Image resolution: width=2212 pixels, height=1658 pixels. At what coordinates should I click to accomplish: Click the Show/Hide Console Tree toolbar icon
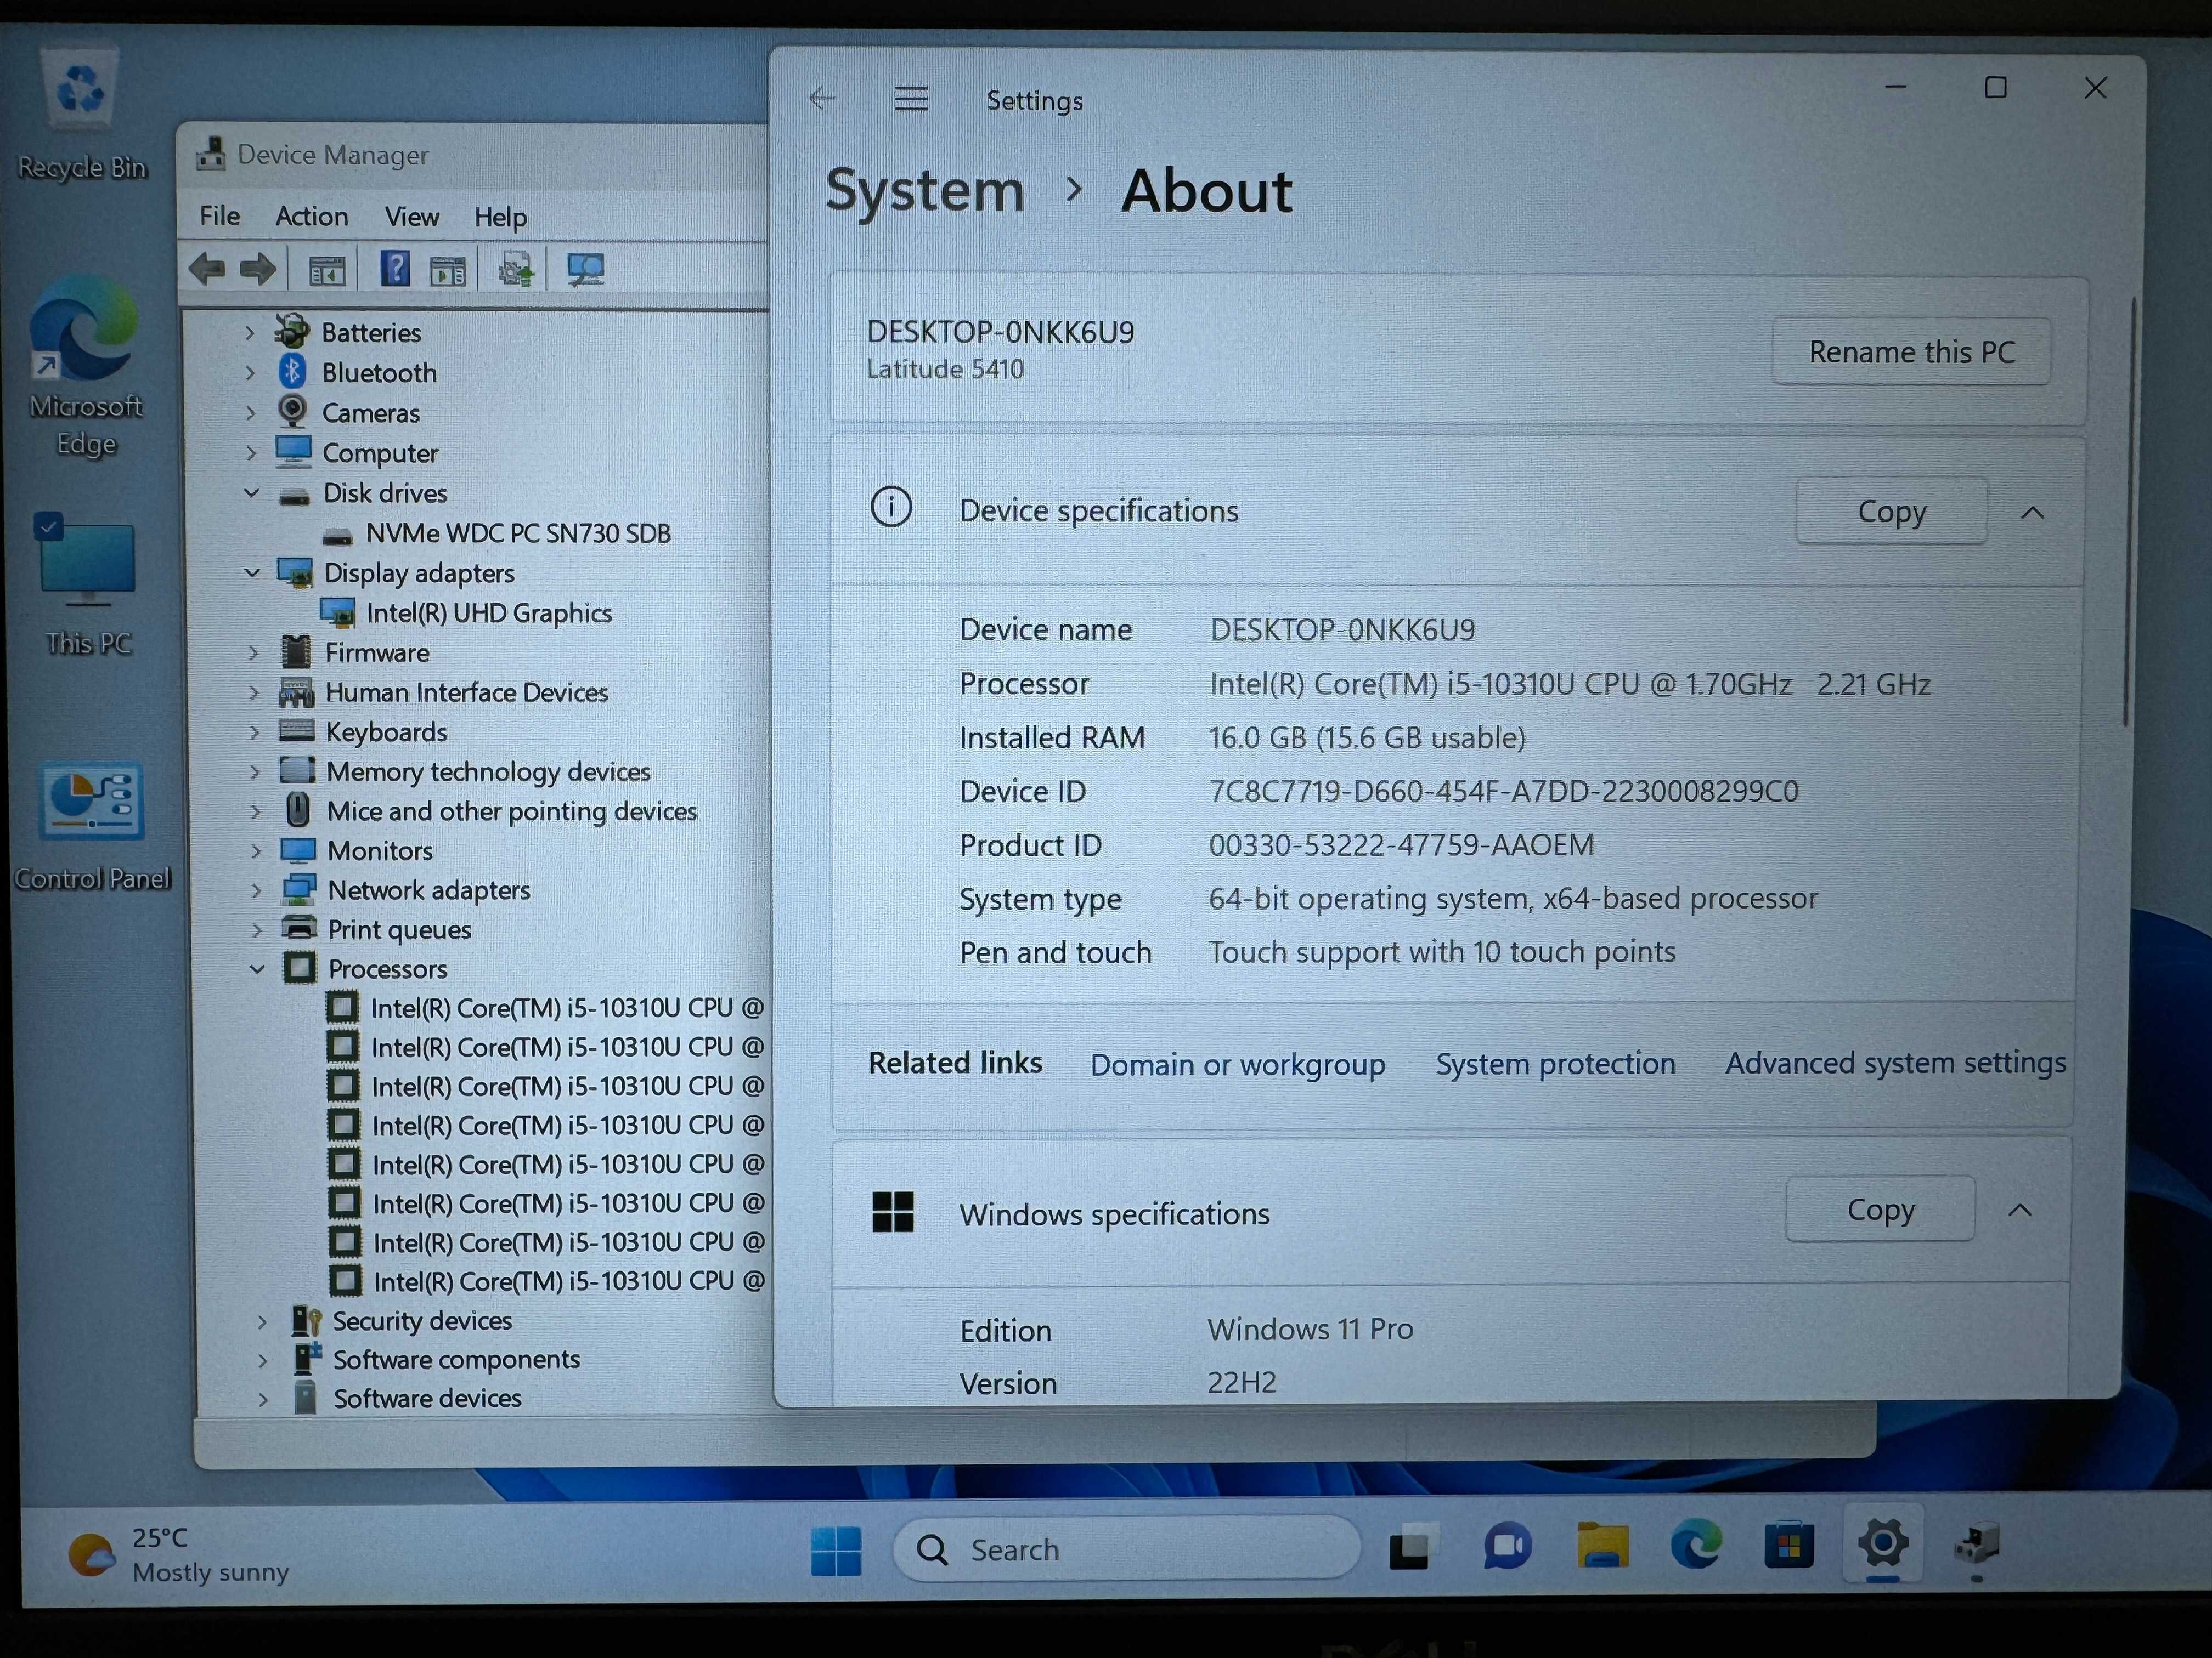[x=327, y=270]
